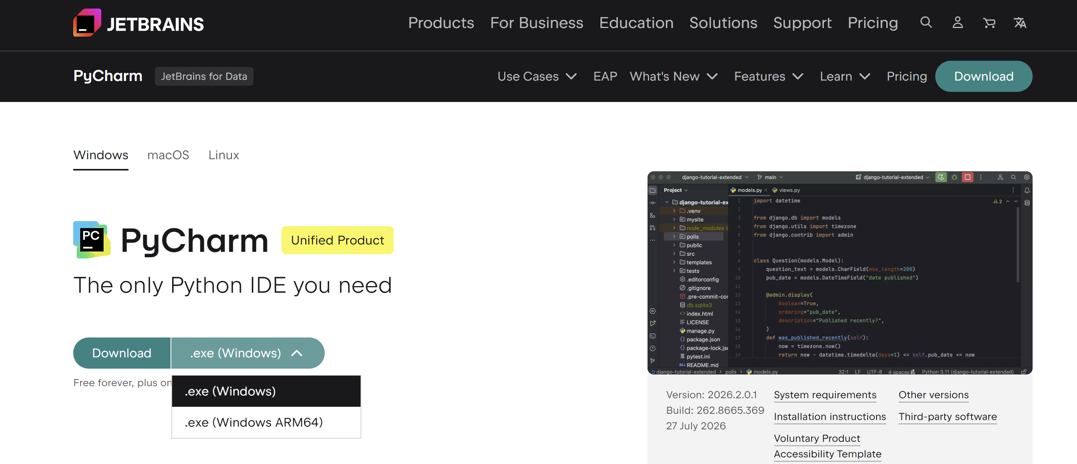Open the For Business menu

(x=537, y=23)
